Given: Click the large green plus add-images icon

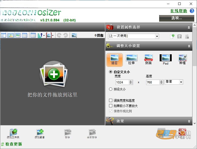Looking at the screenshot, I should point(54,74).
